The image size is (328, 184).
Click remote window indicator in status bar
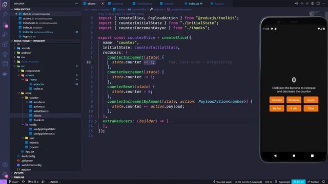click(4, 182)
